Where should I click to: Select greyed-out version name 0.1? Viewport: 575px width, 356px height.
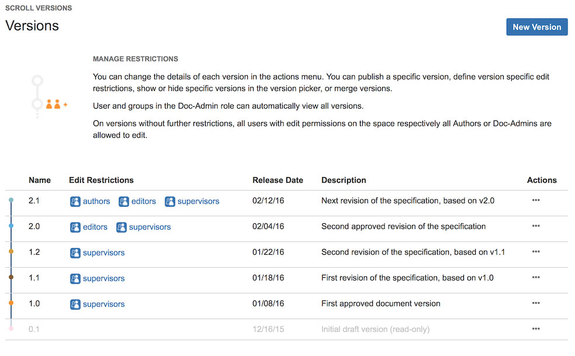[34, 329]
